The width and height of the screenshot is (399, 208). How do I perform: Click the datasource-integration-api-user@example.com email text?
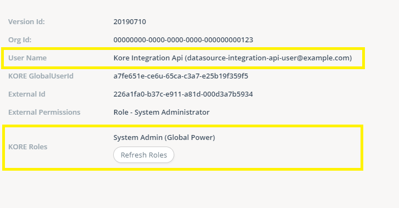(x=268, y=58)
